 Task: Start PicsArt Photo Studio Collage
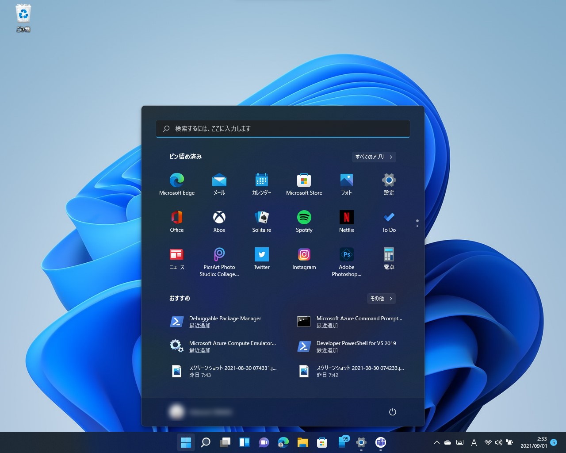click(x=219, y=258)
